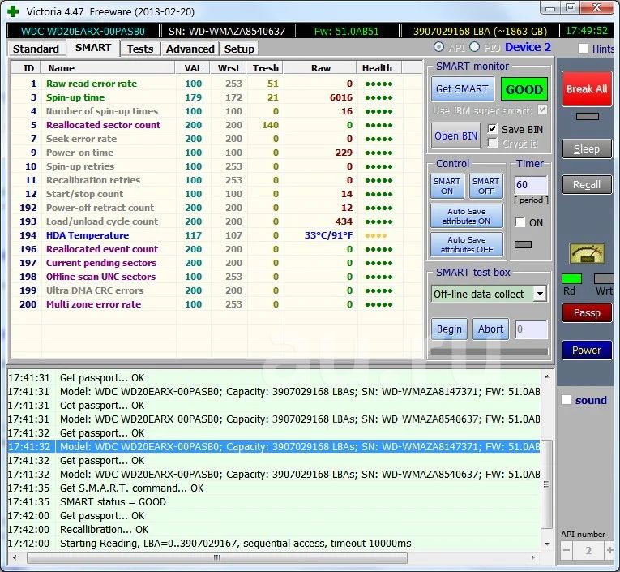
Task: Decrease API number with minus button
Action: point(567,551)
